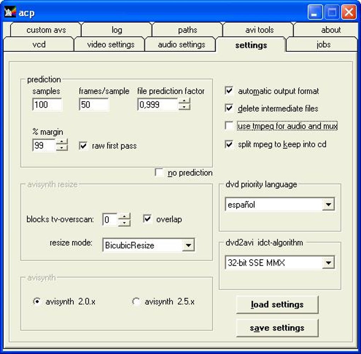This screenshot has height=354, width=361.
Task: Select the avisynth 2.5.x radio button
Action: coord(136,301)
